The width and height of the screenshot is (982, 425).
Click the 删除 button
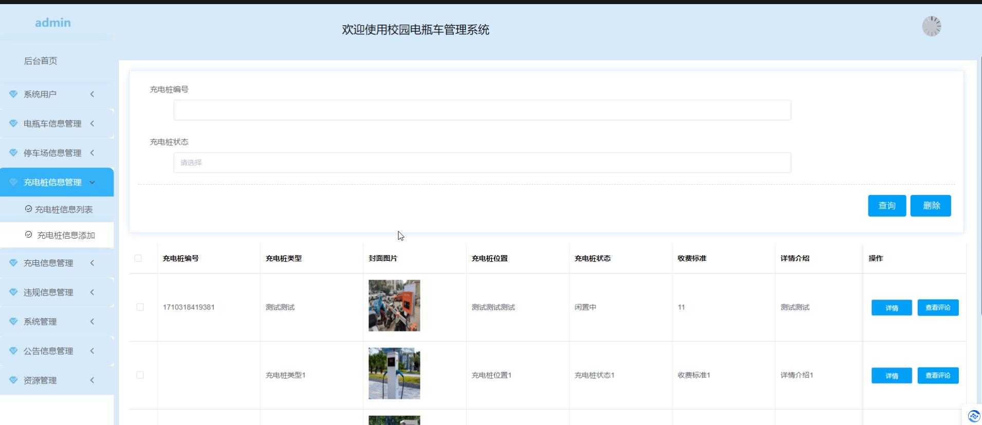coord(931,206)
